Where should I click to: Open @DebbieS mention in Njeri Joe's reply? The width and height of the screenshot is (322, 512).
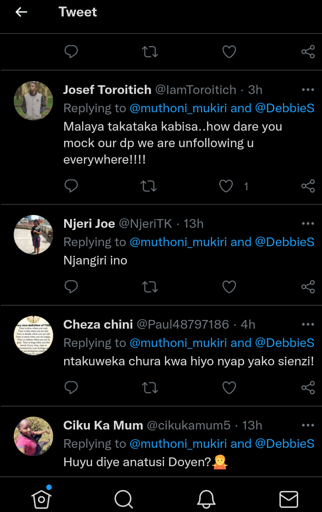[284, 242]
